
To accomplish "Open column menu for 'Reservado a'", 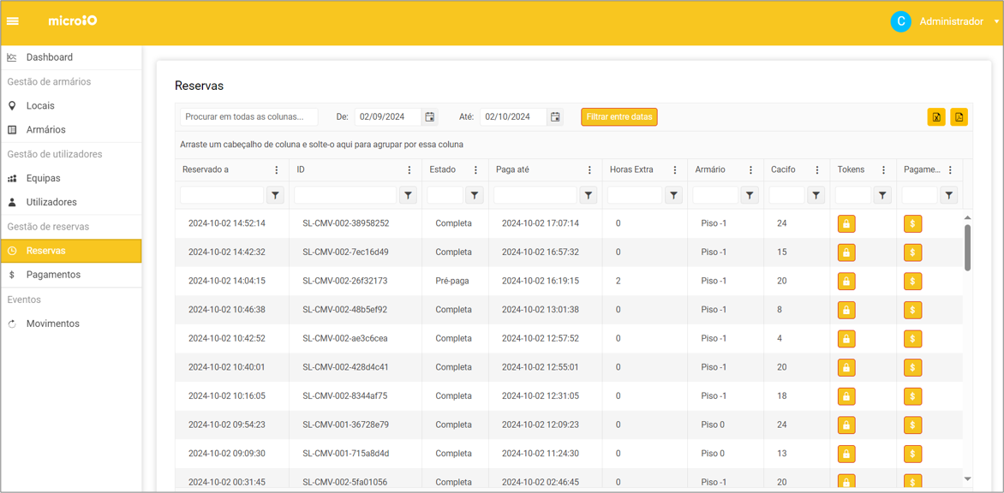I will [276, 170].
